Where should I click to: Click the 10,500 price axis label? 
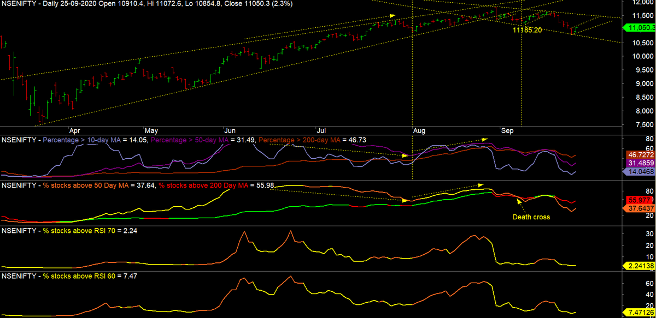[643, 43]
